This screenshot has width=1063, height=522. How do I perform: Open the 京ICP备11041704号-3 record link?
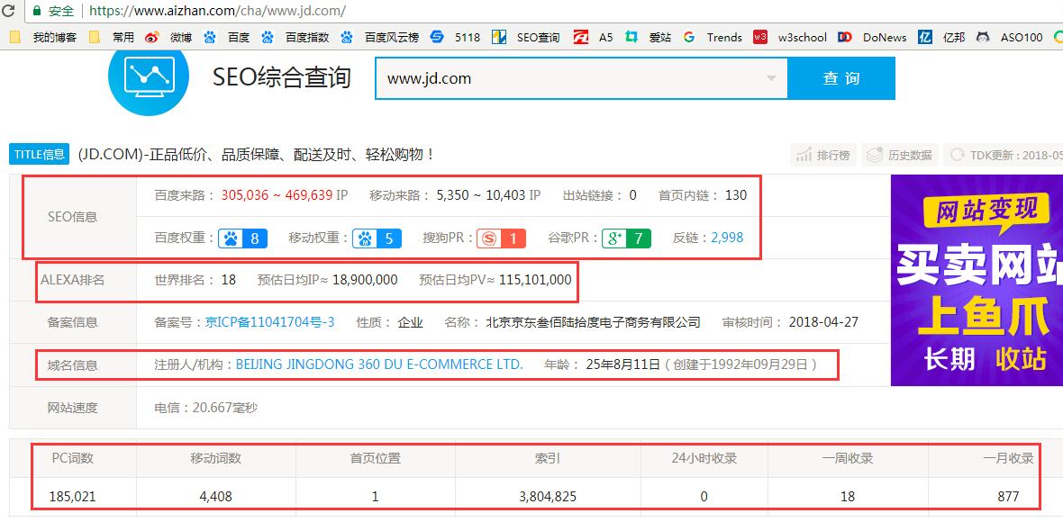(x=270, y=322)
